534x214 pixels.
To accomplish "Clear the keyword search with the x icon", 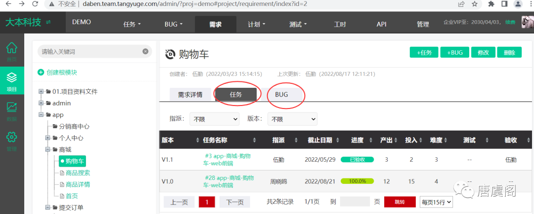I will [145, 51].
